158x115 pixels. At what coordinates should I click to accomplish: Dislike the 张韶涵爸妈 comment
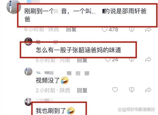click(132, 60)
